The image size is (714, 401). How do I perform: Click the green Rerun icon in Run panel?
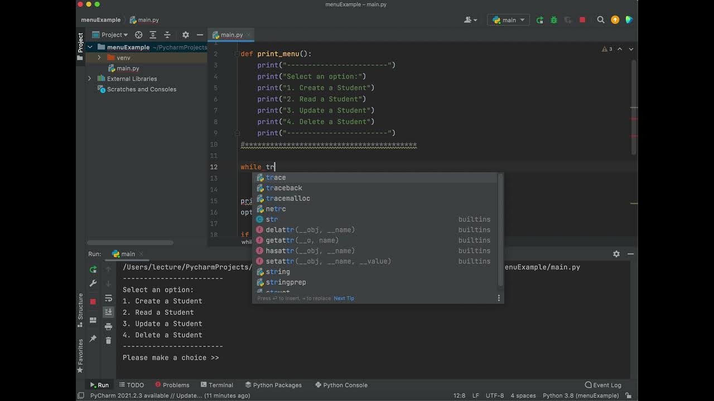[93, 270]
